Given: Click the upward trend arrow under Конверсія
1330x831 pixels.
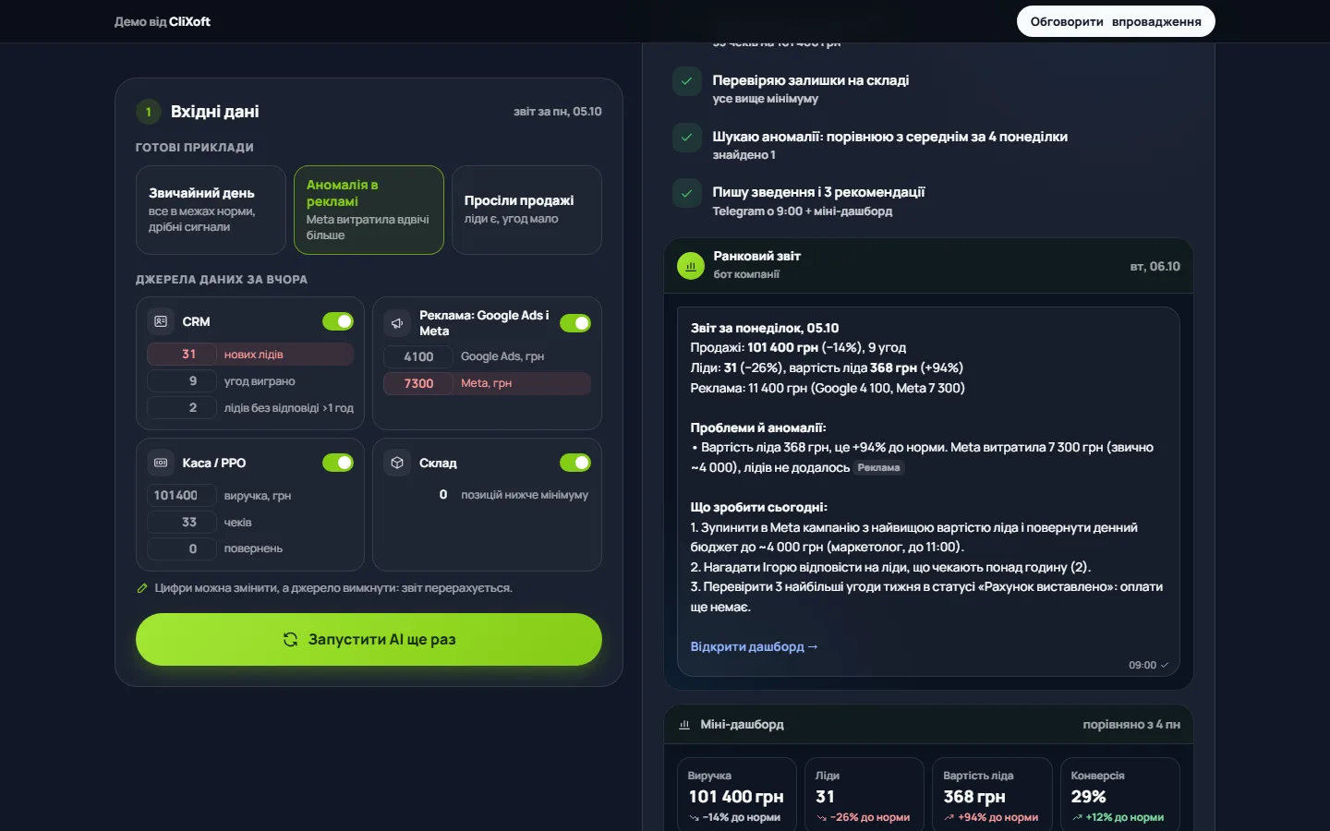Looking at the screenshot, I should [x=1077, y=818].
